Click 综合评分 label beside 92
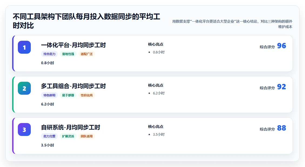 coord(267,88)
